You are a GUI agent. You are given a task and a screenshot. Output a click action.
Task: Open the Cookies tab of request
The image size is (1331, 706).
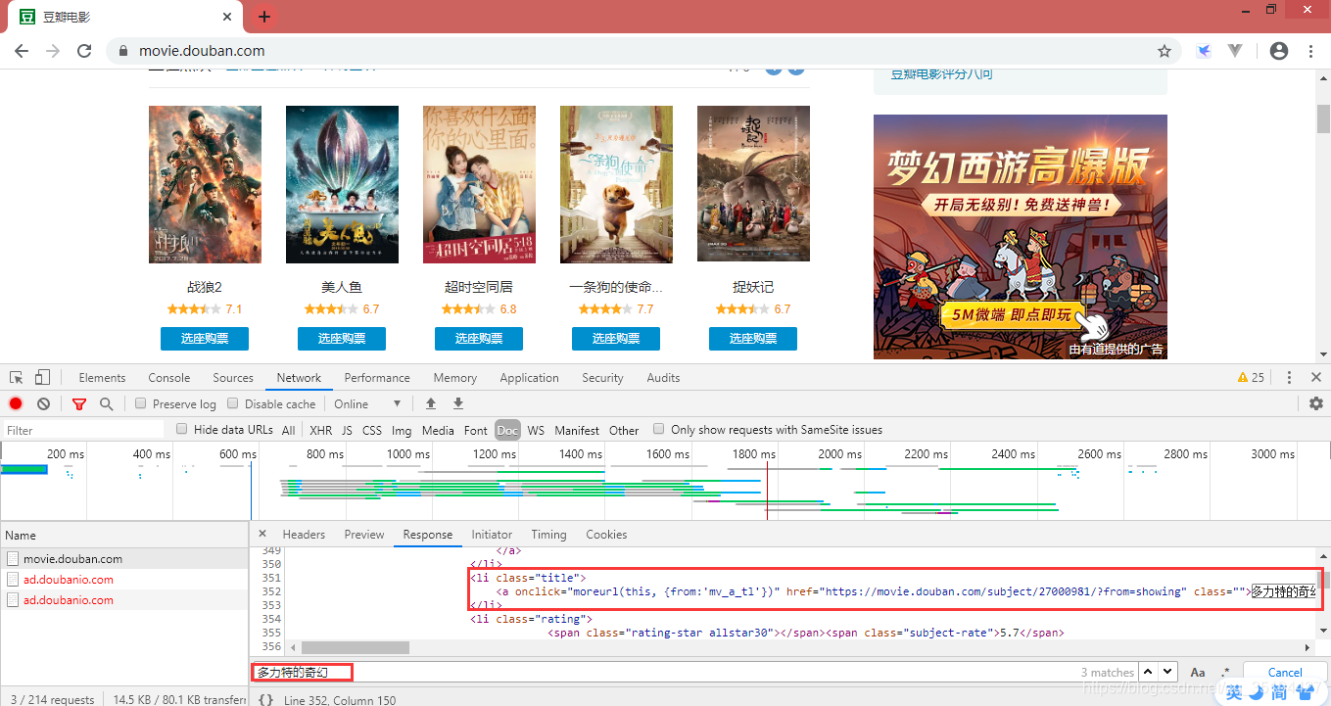(x=606, y=535)
